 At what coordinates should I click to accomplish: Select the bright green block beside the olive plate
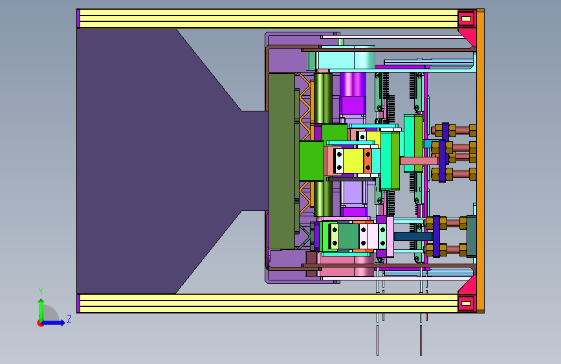point(311,161)
